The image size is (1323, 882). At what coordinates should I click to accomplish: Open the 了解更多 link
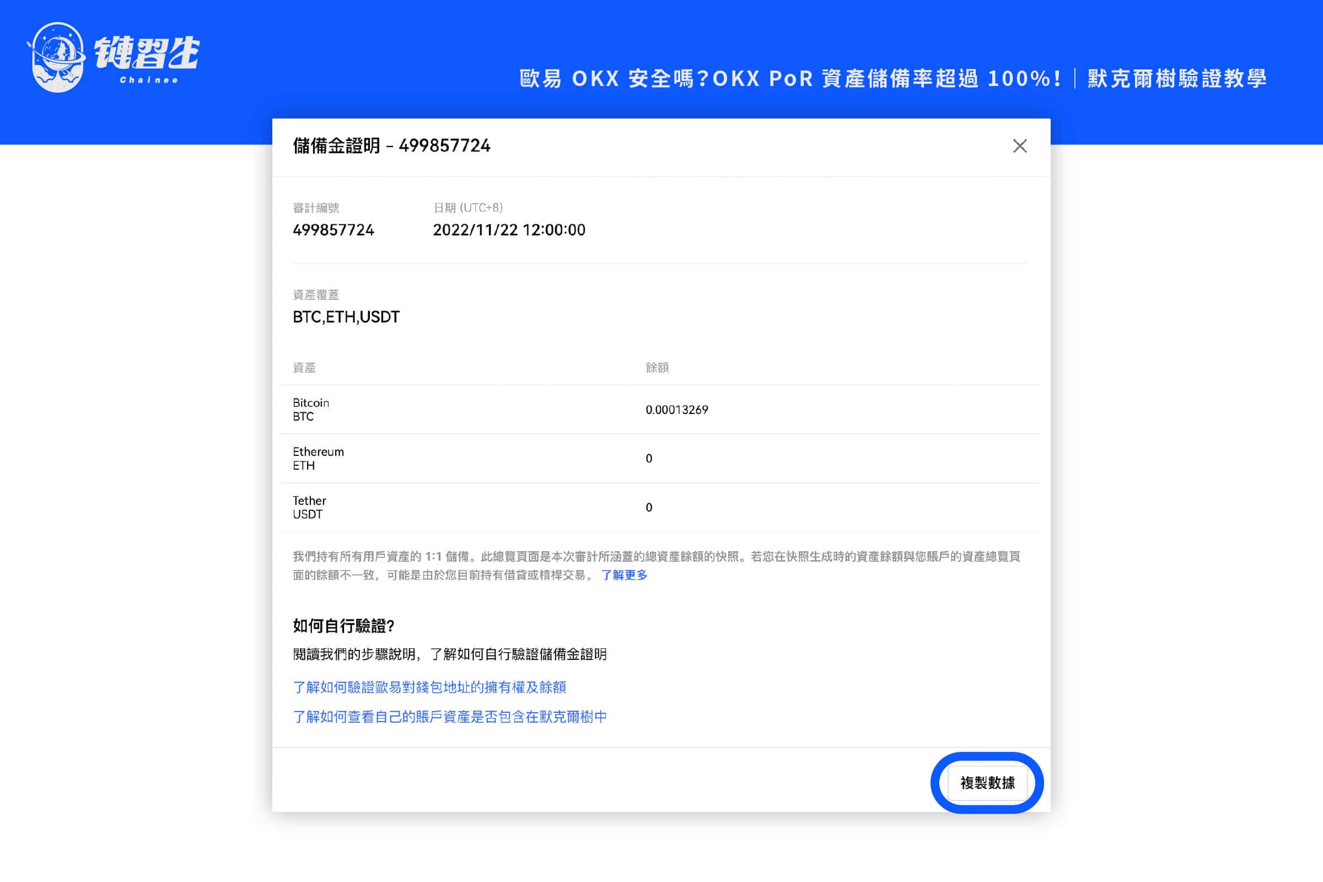click(x=625, y=575)
